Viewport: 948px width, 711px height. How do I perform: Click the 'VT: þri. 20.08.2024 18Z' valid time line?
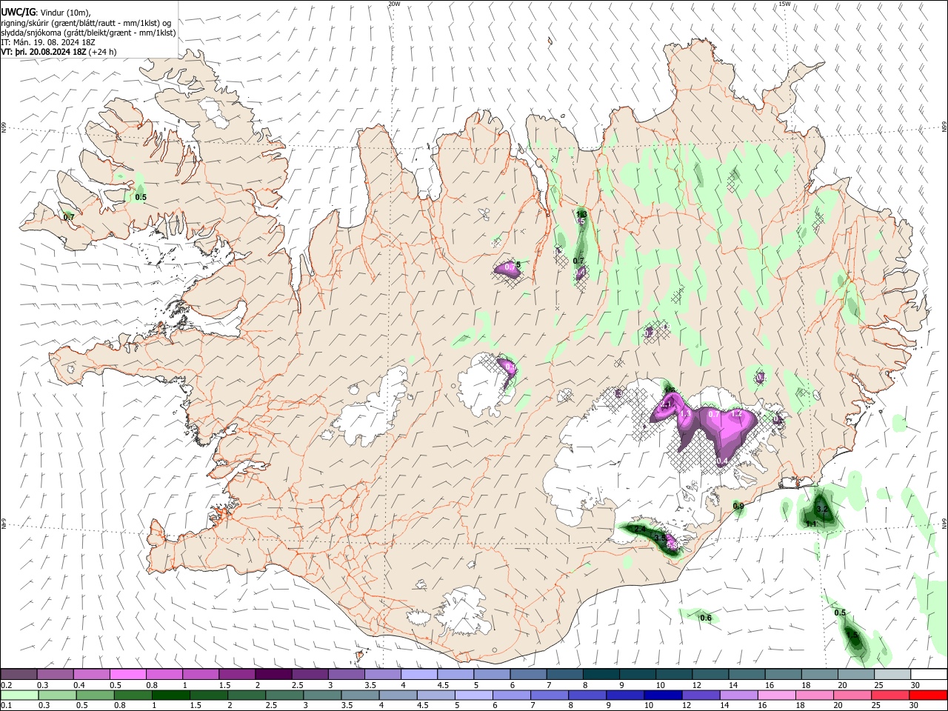pos(59,53)
